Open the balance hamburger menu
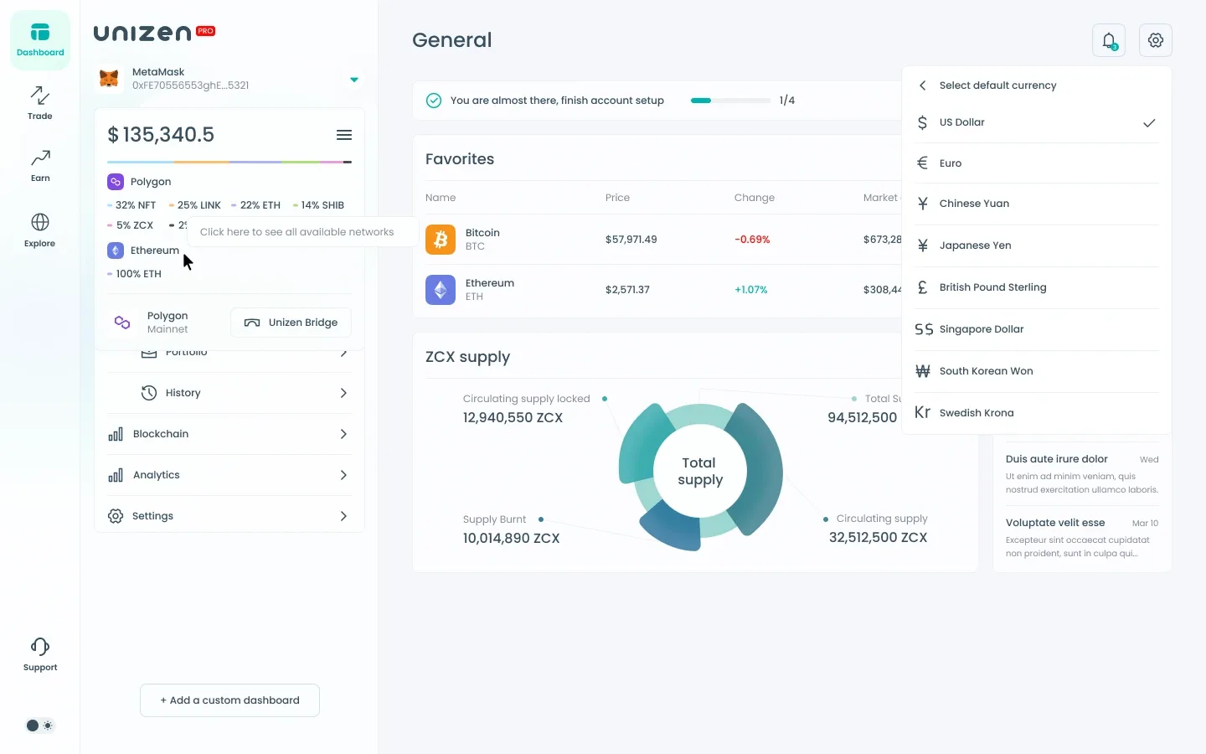Screen dimensions: 1206x754 [343, 135]
